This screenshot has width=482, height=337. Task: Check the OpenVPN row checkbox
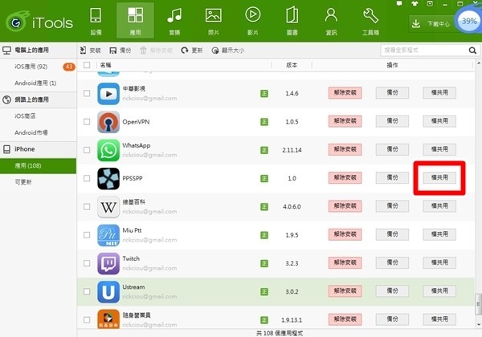[87, 122]
